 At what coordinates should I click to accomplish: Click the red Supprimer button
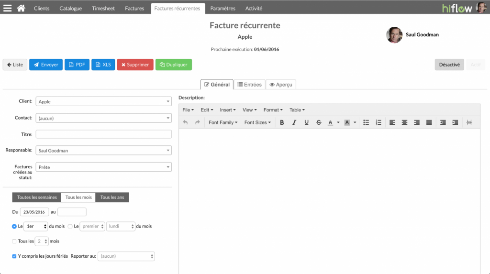(x=135, y=65)
